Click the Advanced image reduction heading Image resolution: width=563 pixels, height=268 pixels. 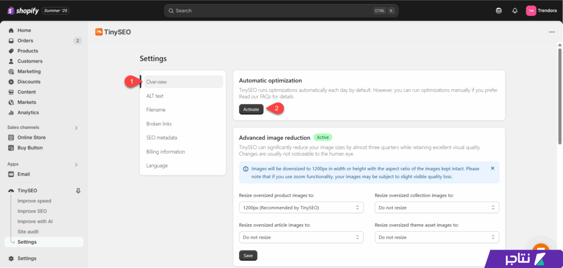pyautogui.click(x=274, y=138)
